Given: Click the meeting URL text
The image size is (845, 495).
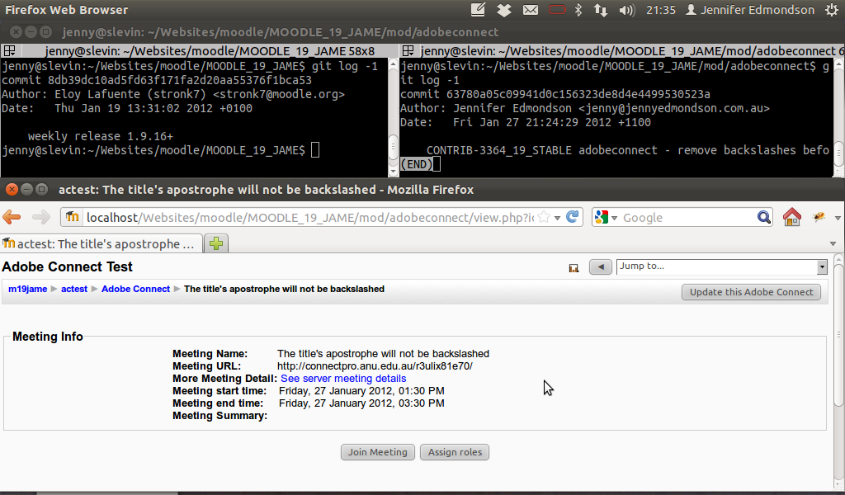Looking at the screenshot, I should (x=375, y=366).
